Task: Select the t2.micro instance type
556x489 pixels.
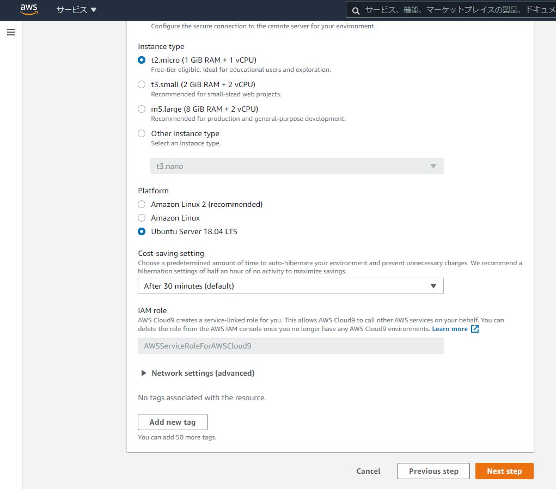Action: coord(142,60)
